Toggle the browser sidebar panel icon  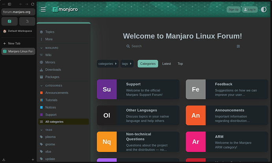pos(9,4)
